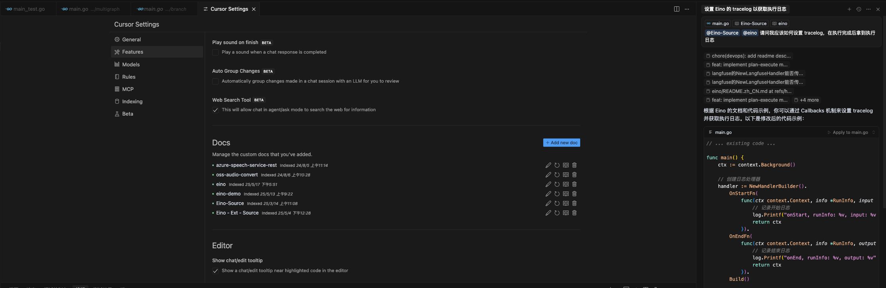Refresh the azure-speech-service-rest doc index
This screenshot has height=288, width=886.
click(x=557, y=165)
